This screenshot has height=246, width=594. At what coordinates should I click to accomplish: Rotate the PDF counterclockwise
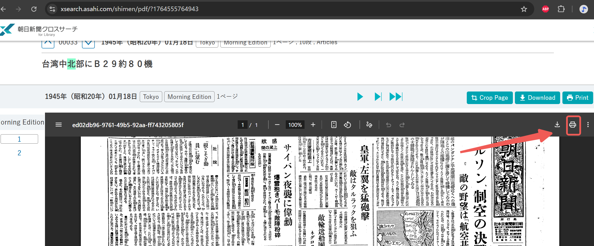point(348,125)
